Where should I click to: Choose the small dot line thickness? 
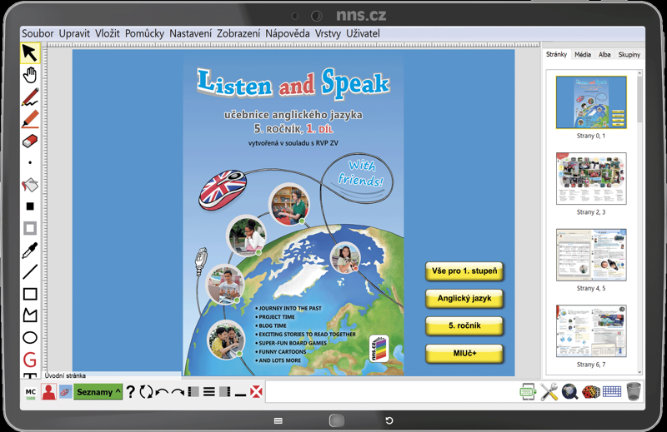pyautogui.click(x=30, y=162)
